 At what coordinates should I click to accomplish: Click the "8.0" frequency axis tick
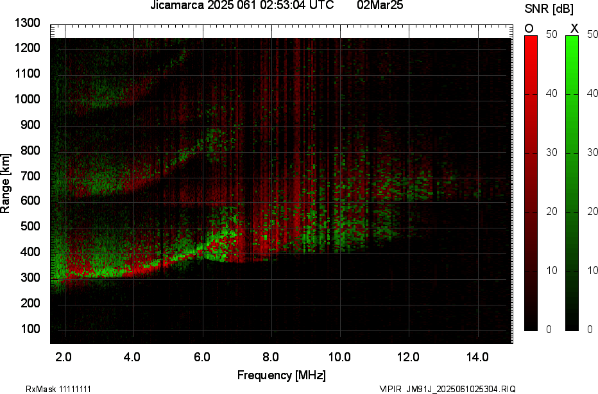point(270,357)
